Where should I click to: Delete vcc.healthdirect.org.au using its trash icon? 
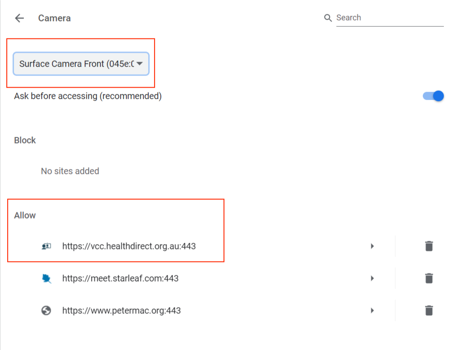(429, 246)
